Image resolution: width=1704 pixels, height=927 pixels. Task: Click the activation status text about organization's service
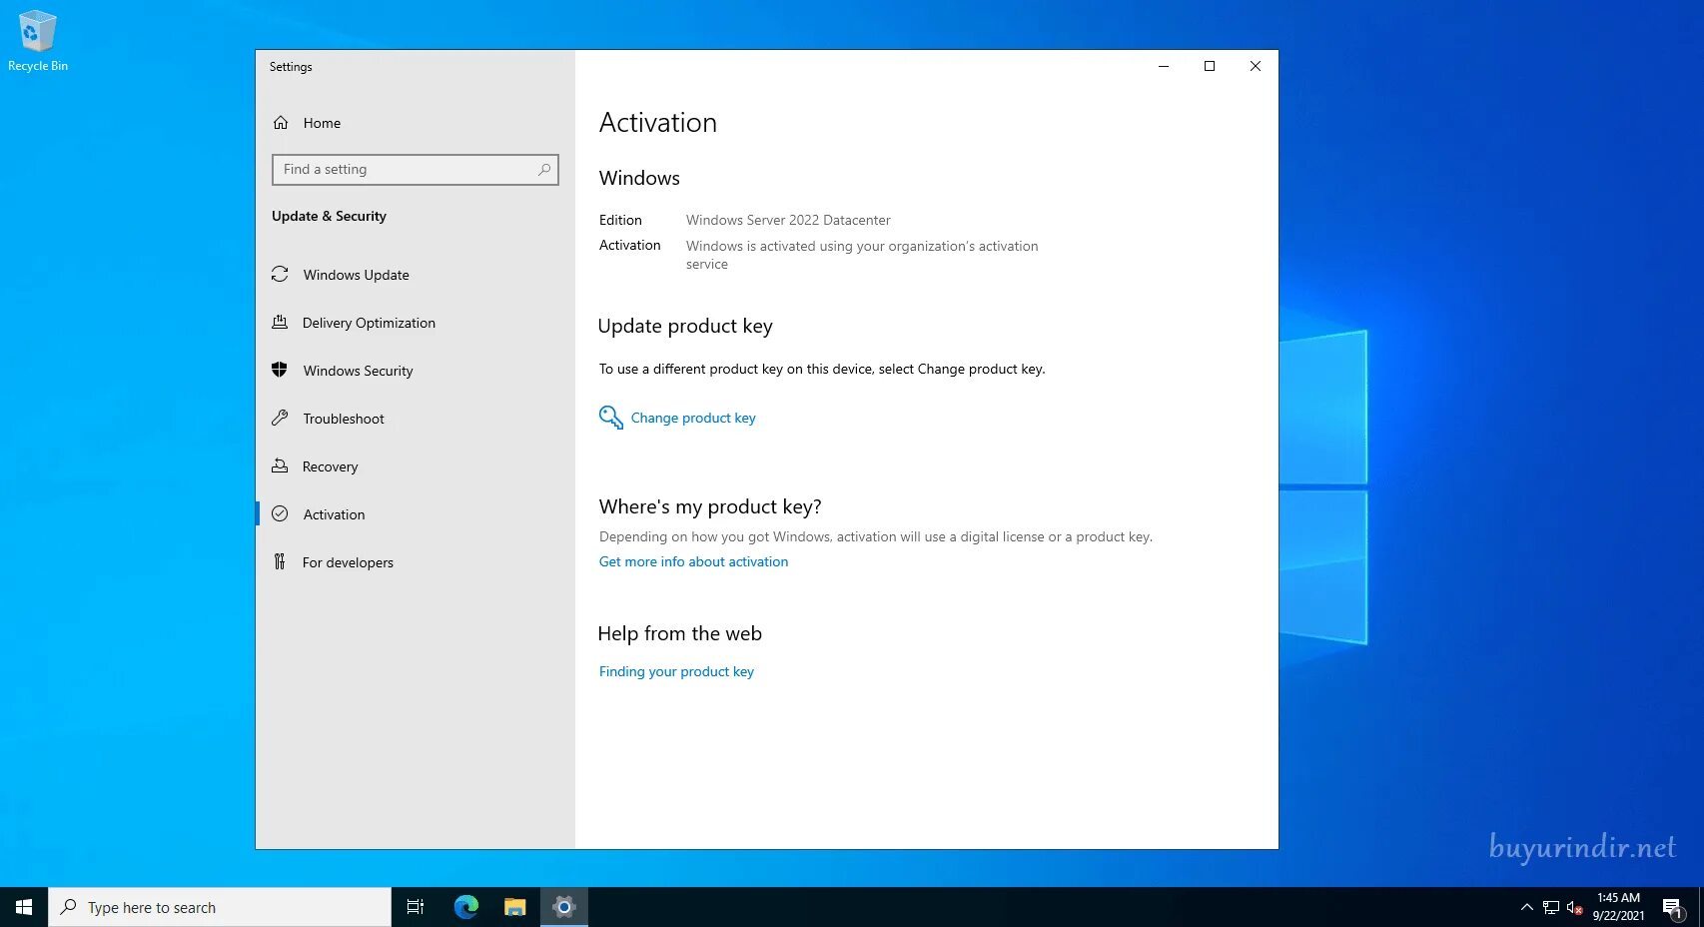coord(862,255)
